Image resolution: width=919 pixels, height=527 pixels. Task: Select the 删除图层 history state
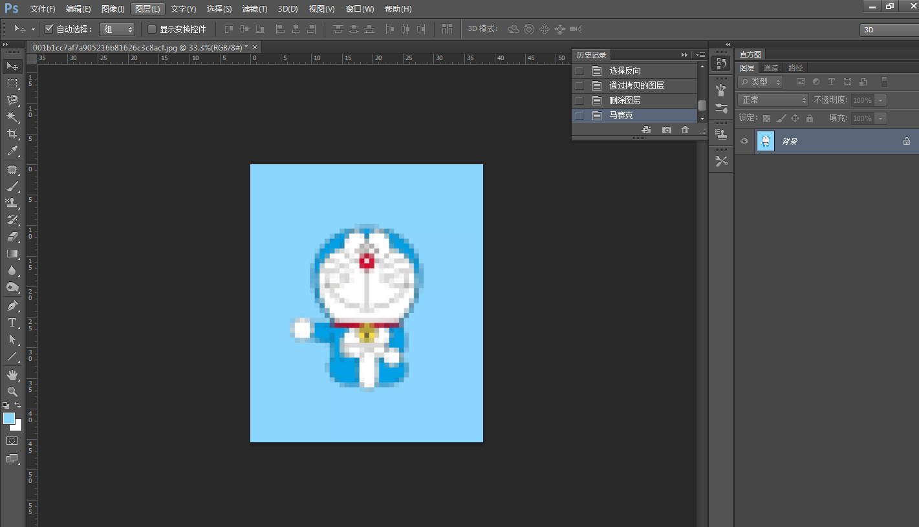coord(625,100)
